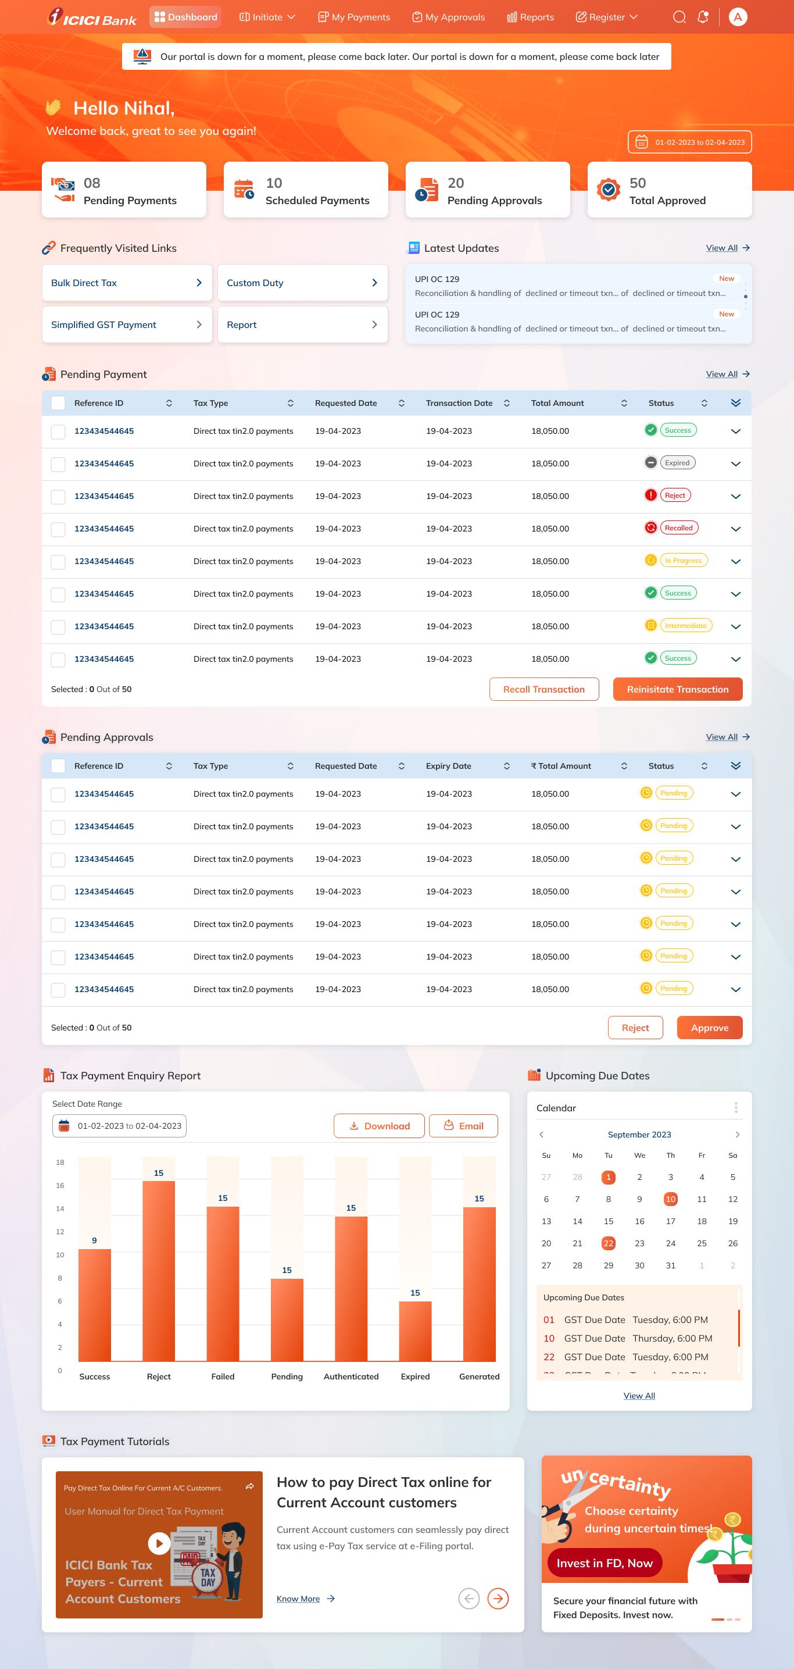Open the search icon in top bar
Viewport: 794px width, 1669px height.
click(x=679, y=17)
